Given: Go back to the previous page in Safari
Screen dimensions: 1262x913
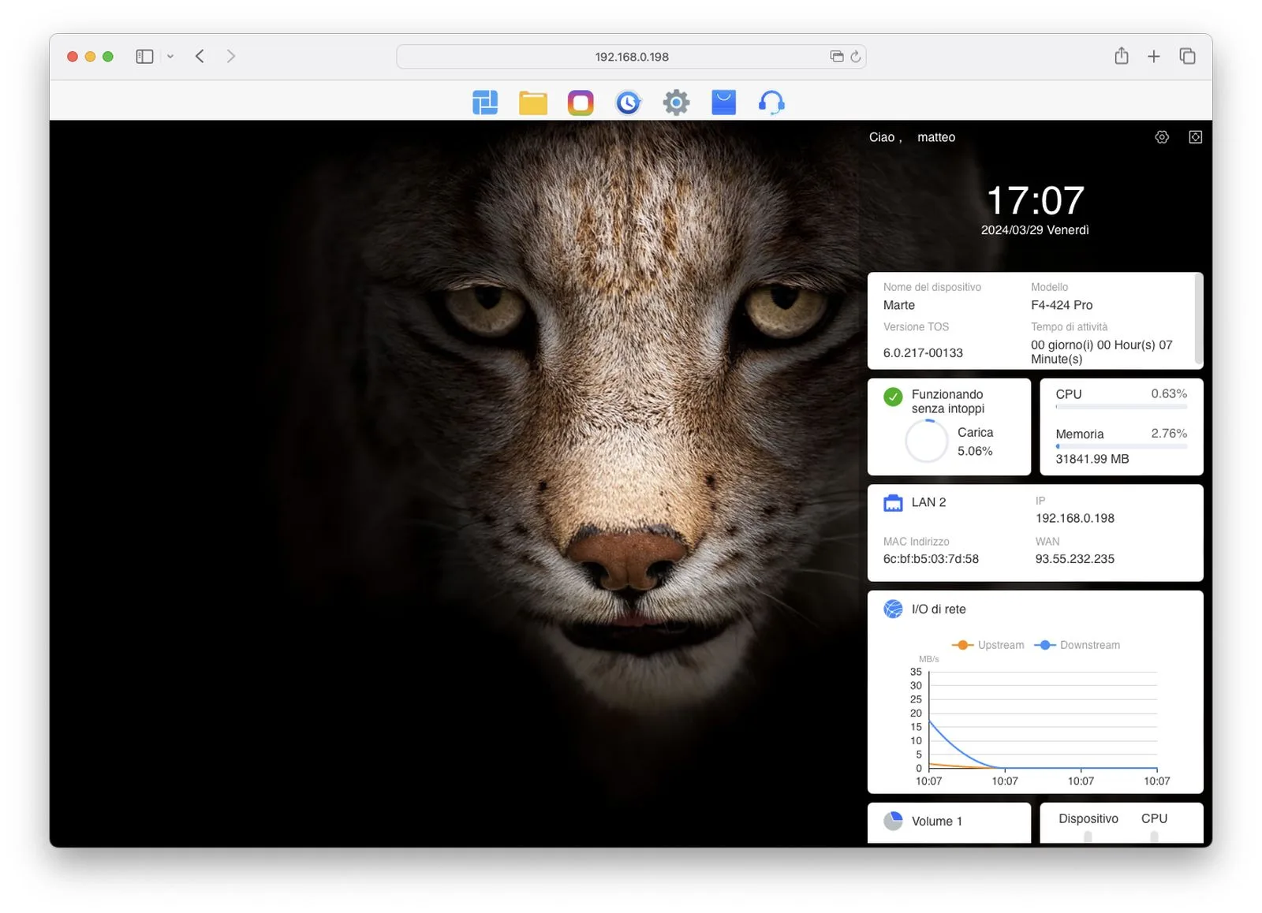Looking at the screenshot, I should 200,56.
